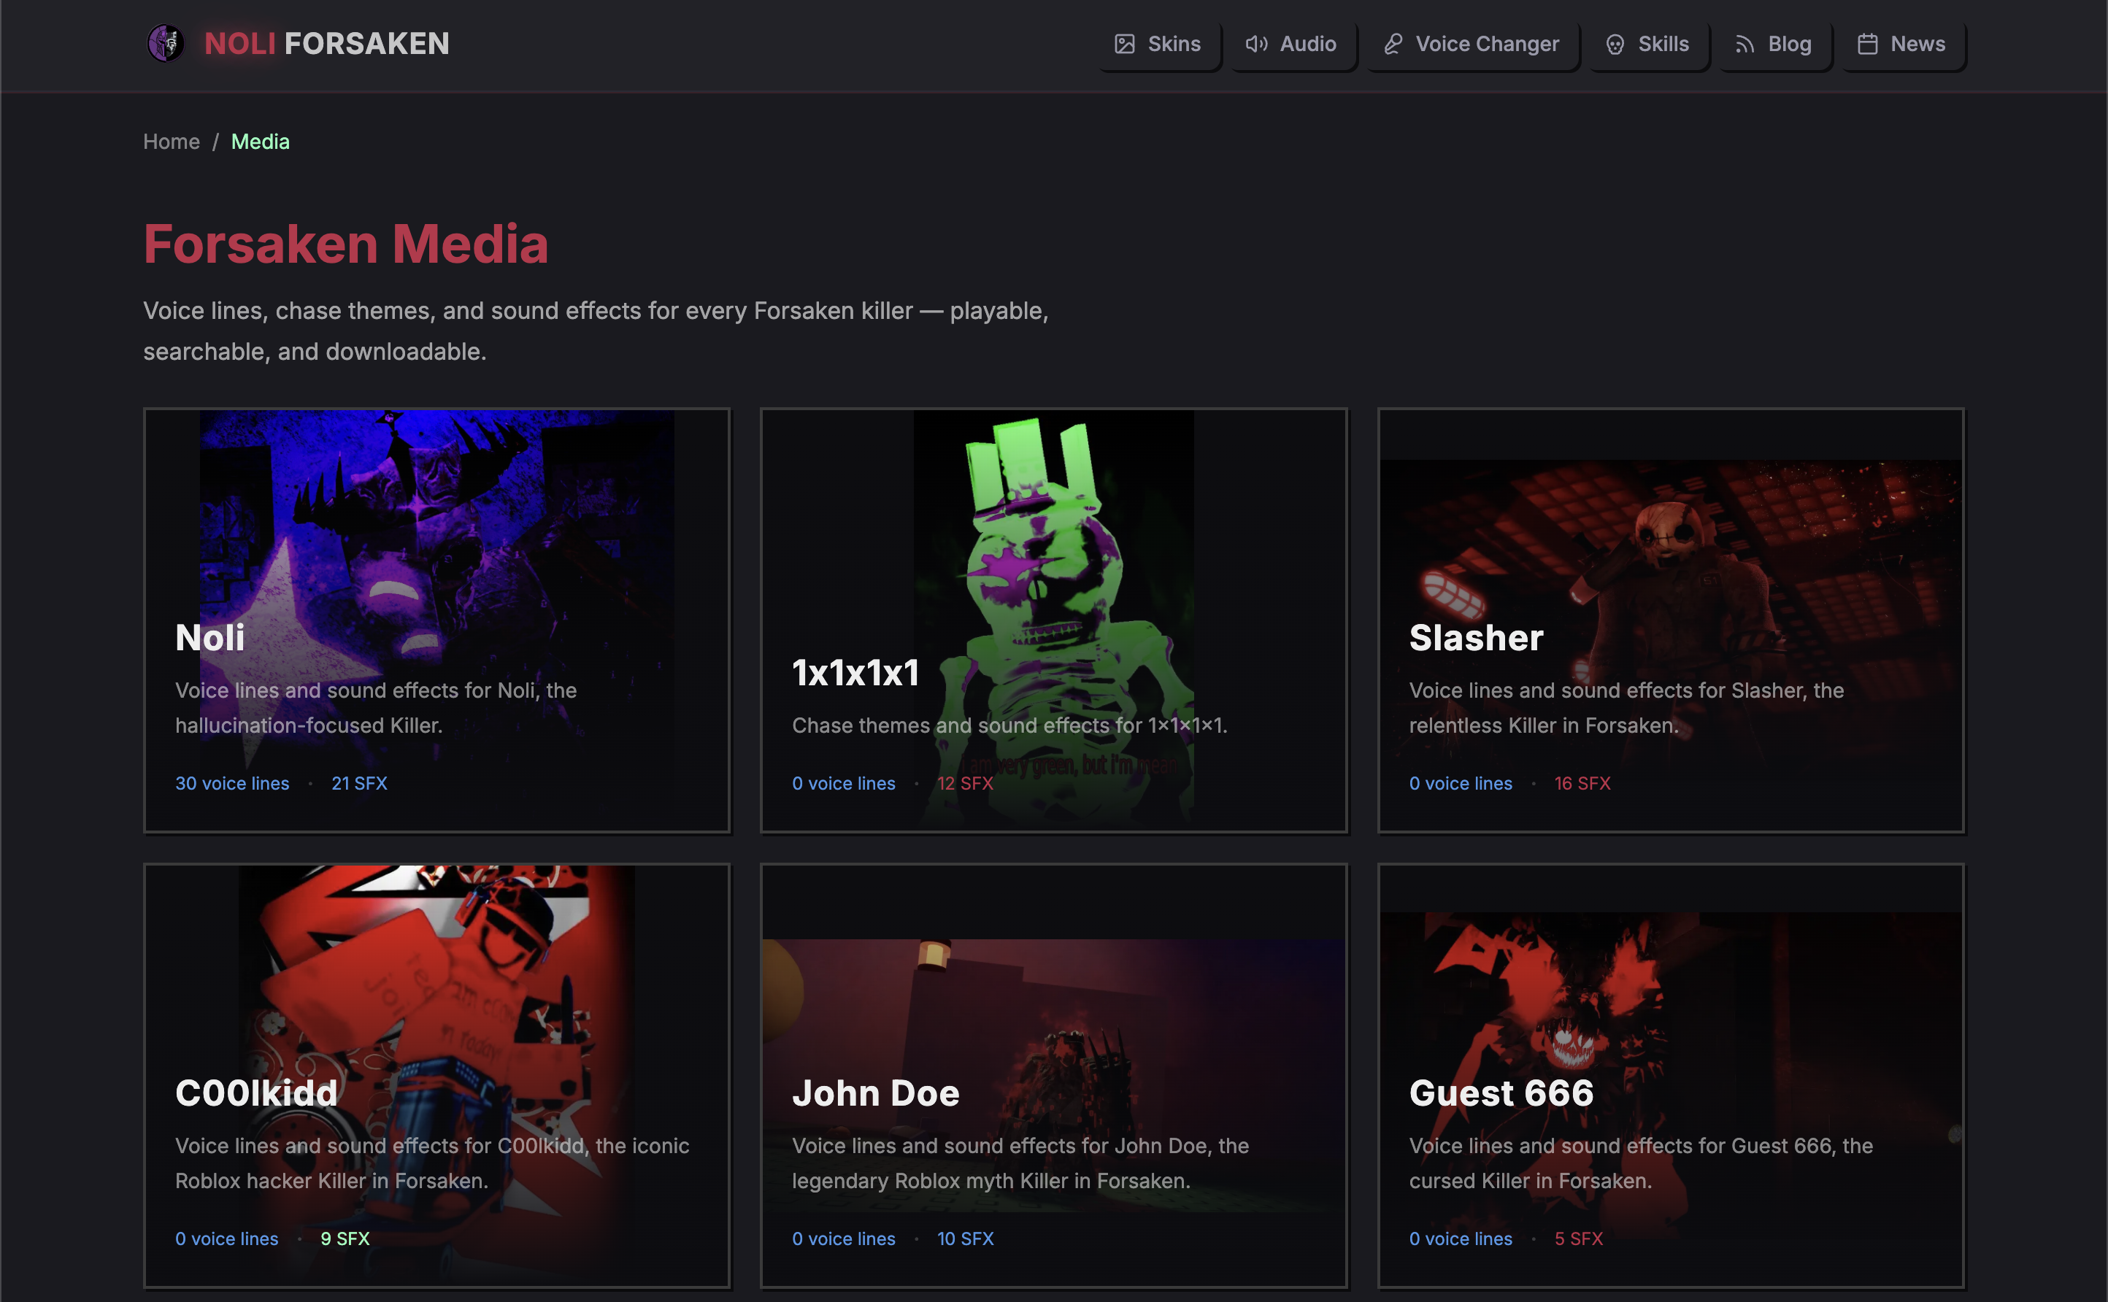Click the Noli hallucination-focused Killer description
This screenshot has height=1302, width=2108.
[x=377, y=708]
